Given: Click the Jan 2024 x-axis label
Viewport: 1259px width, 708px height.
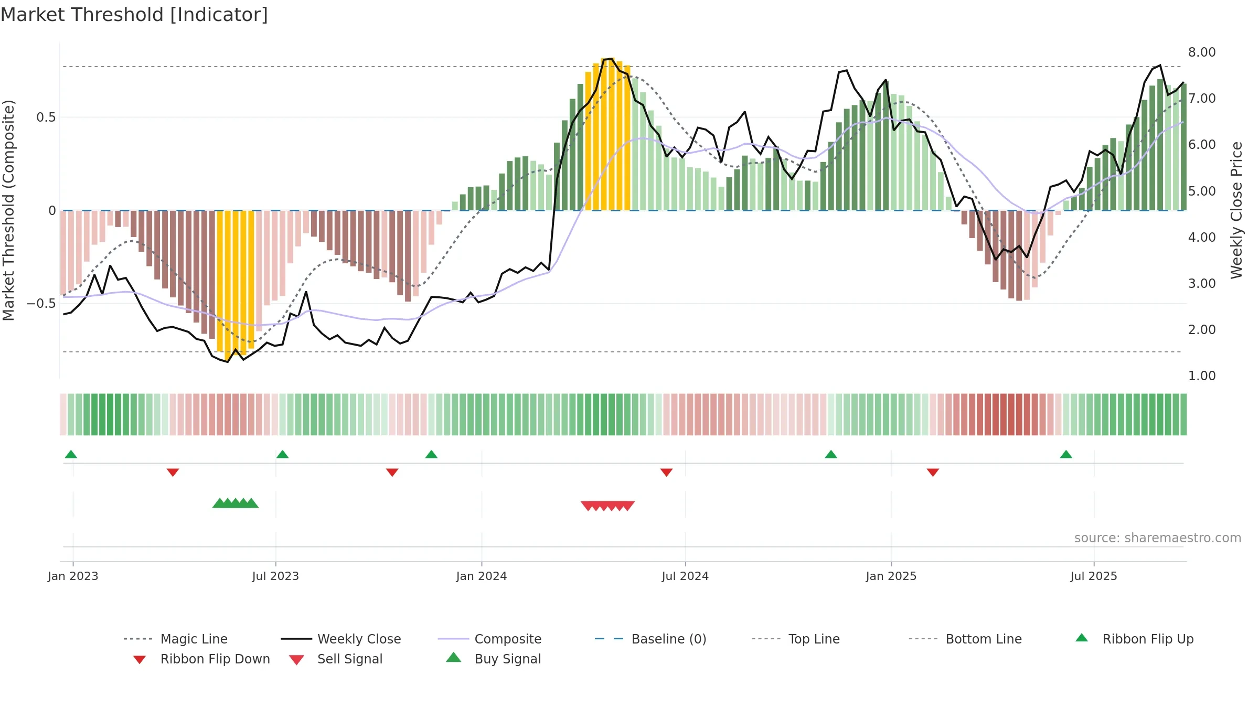Looking at the screenshot, I should pos(482,576).
